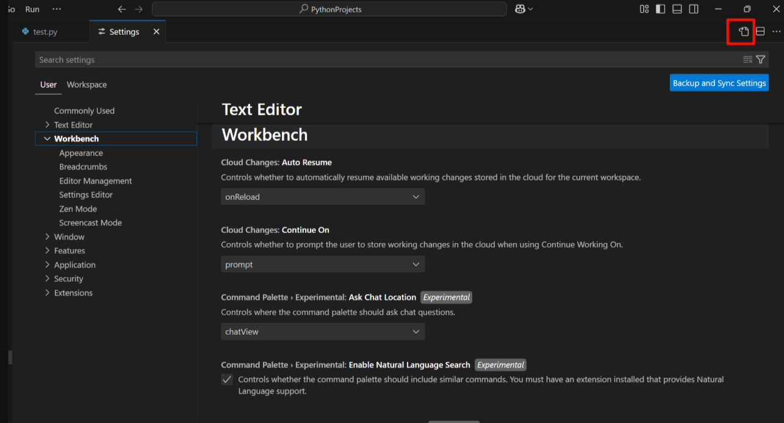Open the Customize Layout icon
The height and width of the screenshot is (423, 784).
(x=644, y=9)
